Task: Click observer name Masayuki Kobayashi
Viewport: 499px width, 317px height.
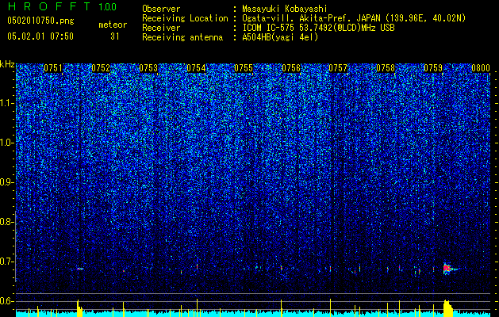Action: point(285,9)
